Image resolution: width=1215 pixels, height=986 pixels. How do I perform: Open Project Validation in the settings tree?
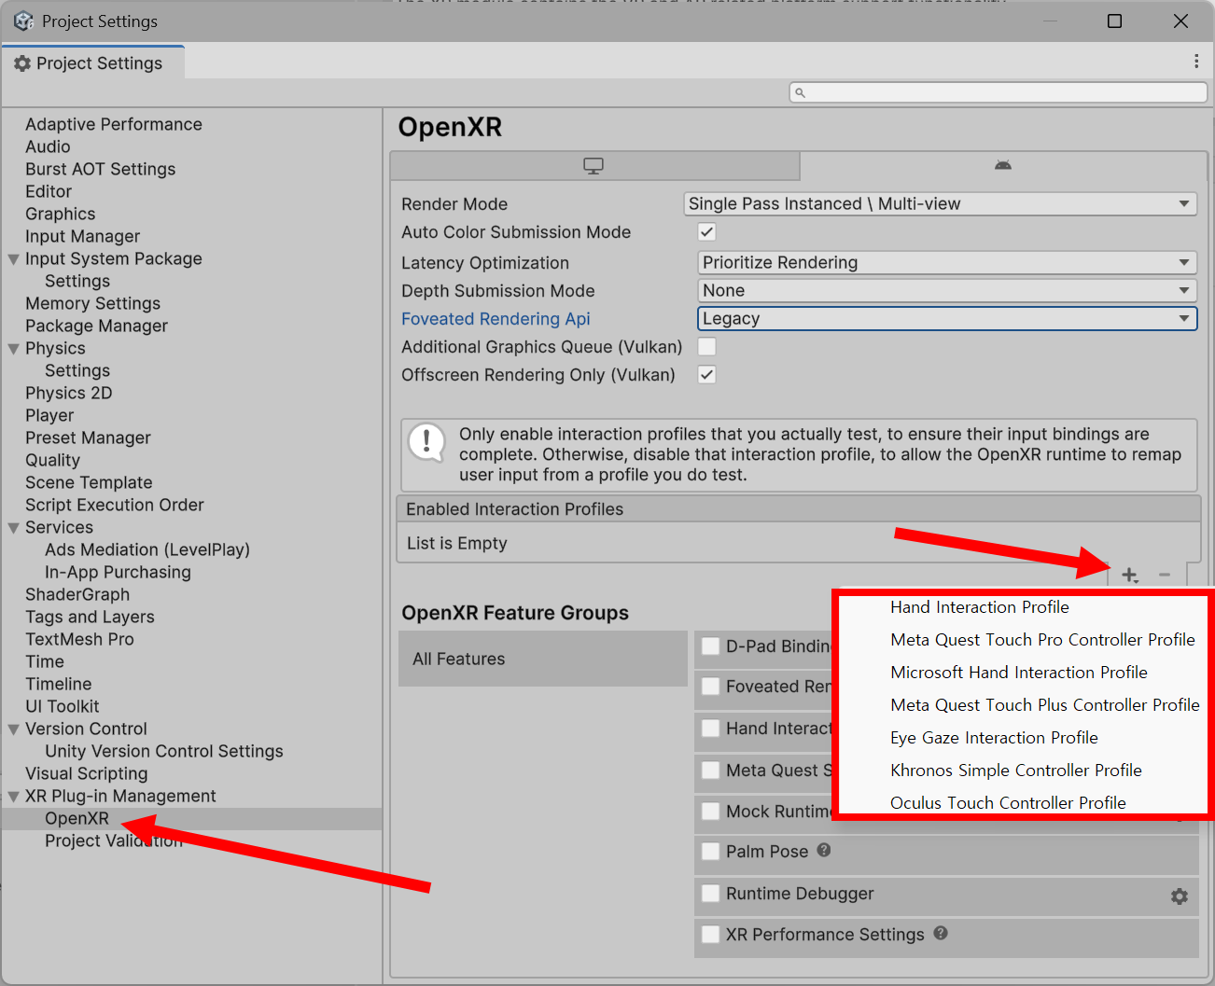pyautogui.click(x=114, y=841)
